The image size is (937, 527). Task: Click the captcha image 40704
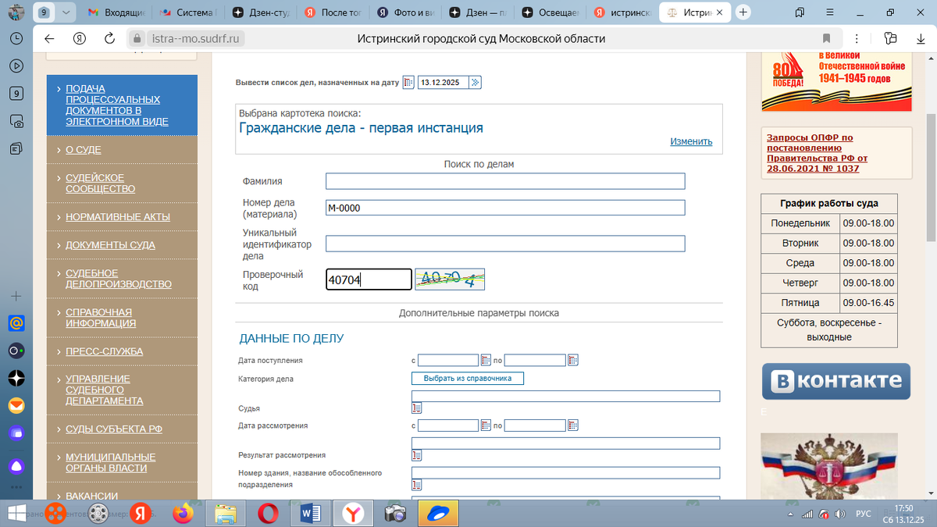pyautogui.click(x=450, y=280)
